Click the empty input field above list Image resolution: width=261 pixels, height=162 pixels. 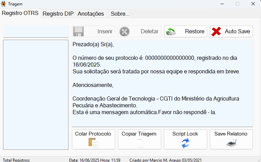(x=36, y=31)
